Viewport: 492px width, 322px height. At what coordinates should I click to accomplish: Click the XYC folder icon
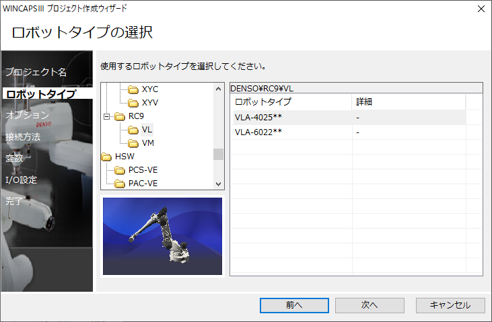pos(133,89)
